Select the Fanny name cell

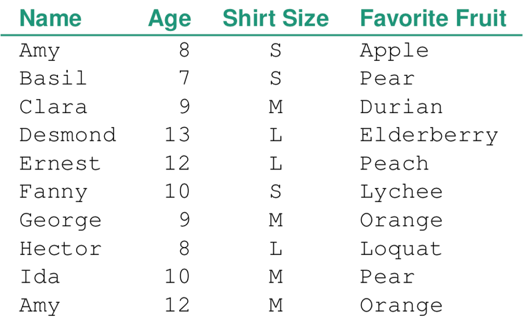coord(53,192)
